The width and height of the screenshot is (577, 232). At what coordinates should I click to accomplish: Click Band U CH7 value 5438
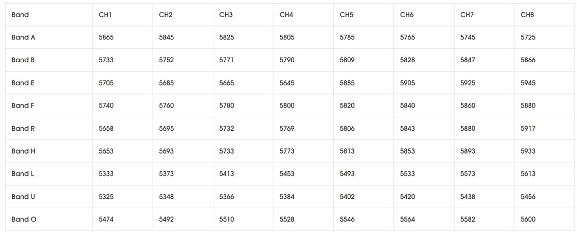pyautogui.click(x=468, y=197)
